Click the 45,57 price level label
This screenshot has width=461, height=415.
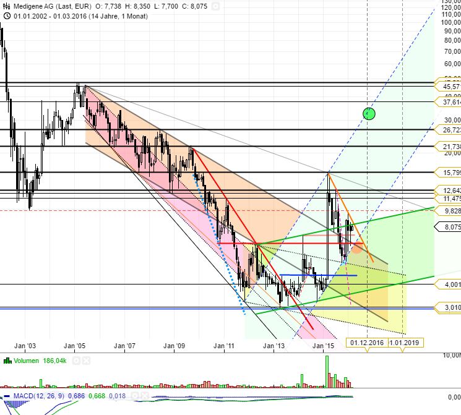449,87
